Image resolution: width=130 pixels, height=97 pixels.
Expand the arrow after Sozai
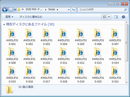click(x=58, y=10)
